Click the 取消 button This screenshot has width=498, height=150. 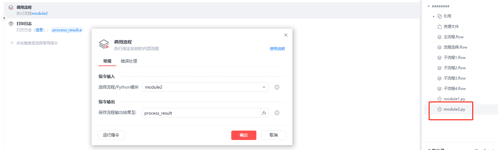pyautogui.click(x=273, y=135)
